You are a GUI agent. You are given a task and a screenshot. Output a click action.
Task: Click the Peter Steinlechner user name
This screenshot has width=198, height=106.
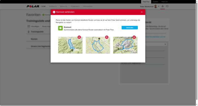[x=147, y=6]
